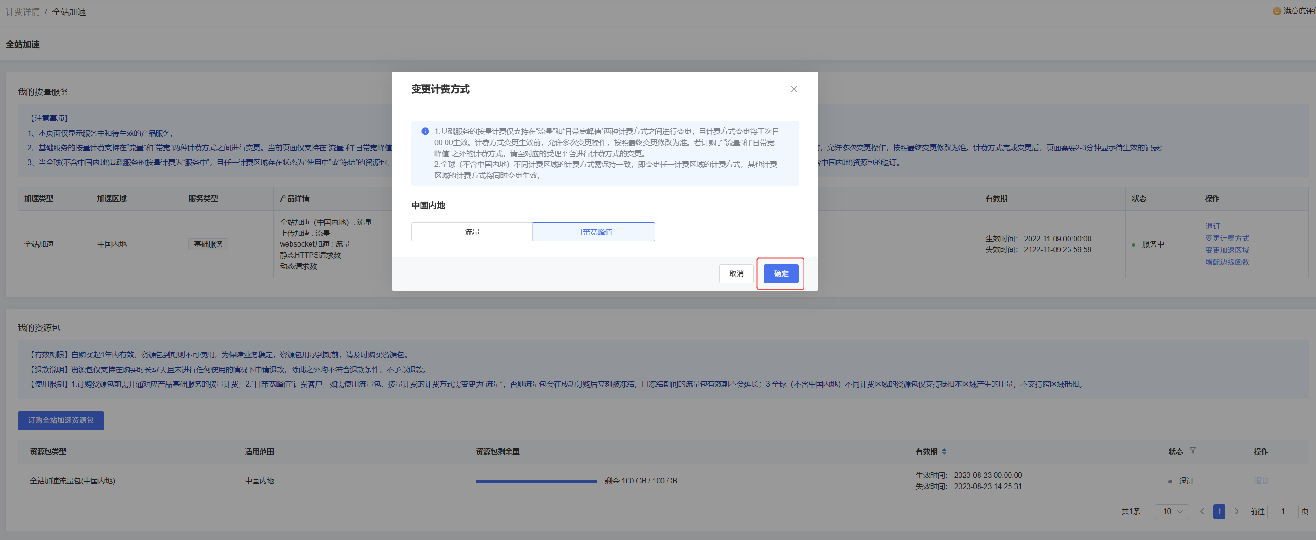Open the page size dropdown showing 10

[1172, 511]
